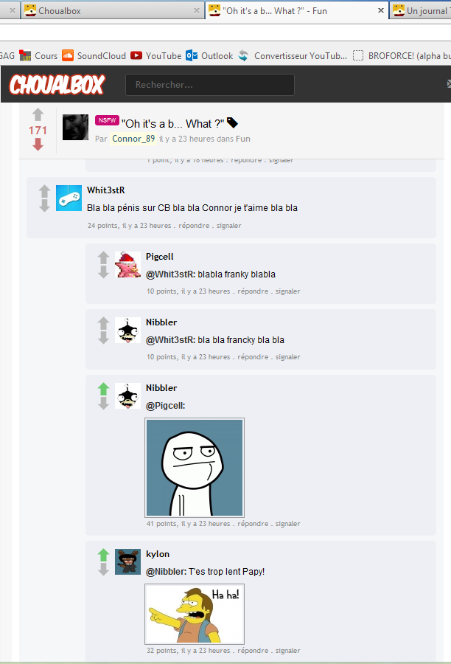This screenshot has height=664, width=451.
Task: Click the tag icon next to post title
Action: pos(232,122)
